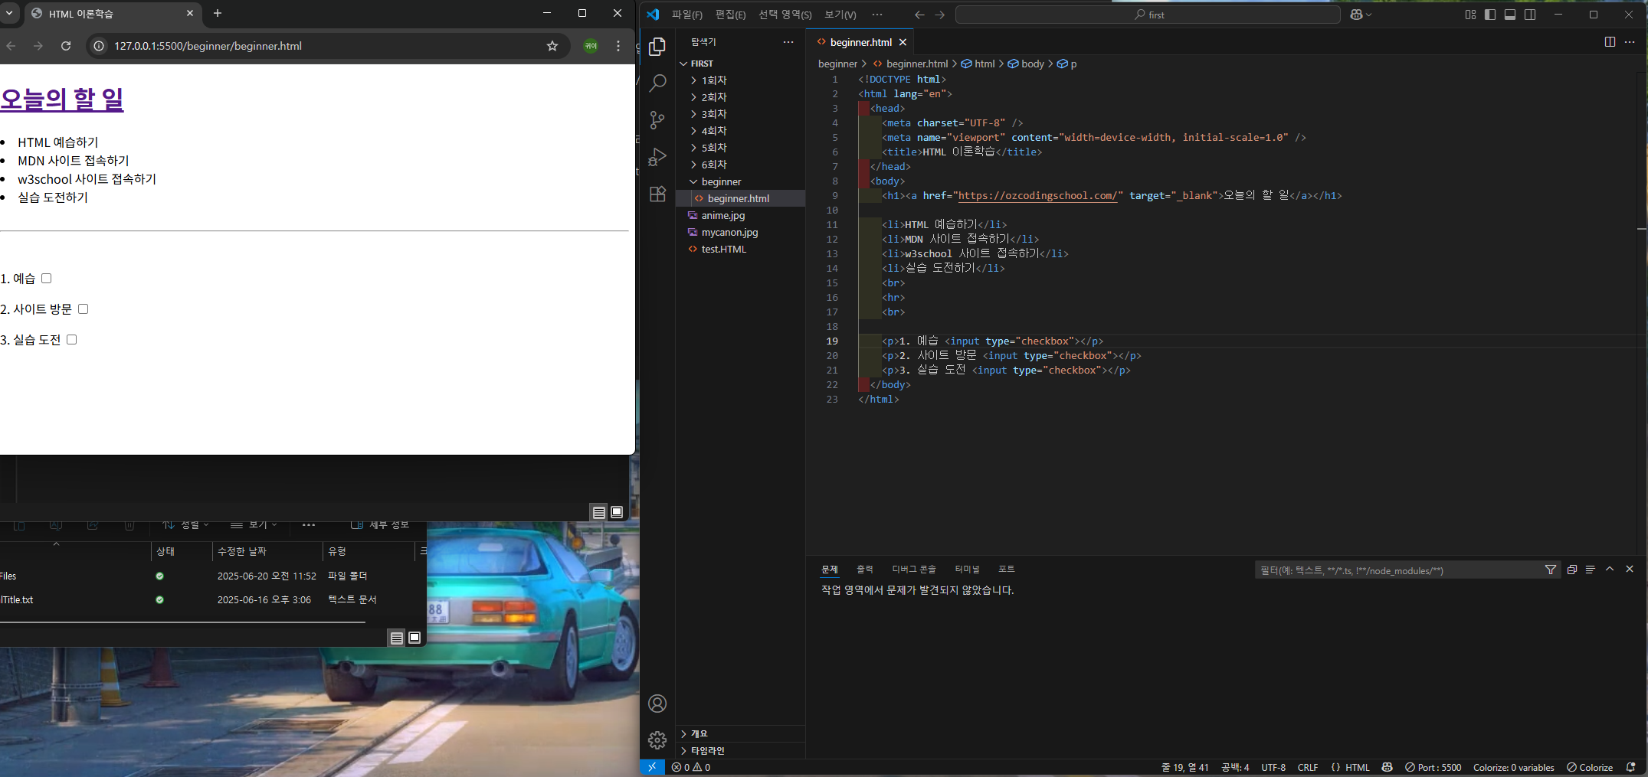Bookmark page with the star icon
Viewport: 1648px width, 777px height.
pyautogui.click(x=552, y=46)
